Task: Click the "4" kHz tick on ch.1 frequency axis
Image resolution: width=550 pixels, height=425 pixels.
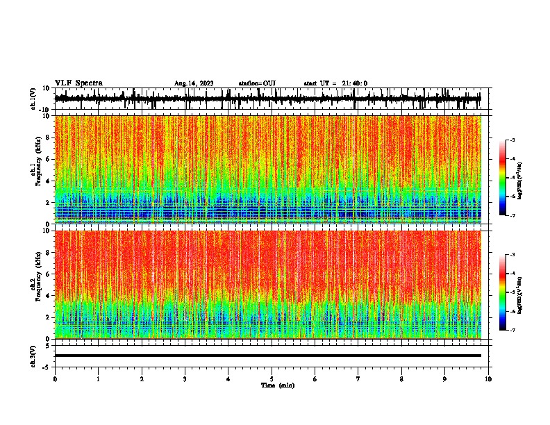Action: click(48, 181)
